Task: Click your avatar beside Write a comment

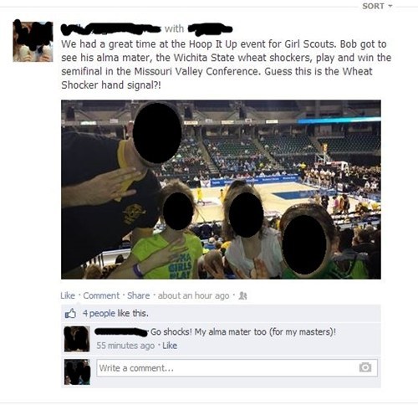Action: point(77,372)
